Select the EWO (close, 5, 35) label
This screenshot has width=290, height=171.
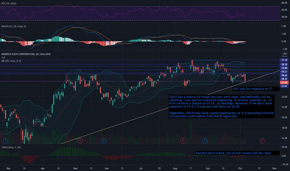(x=11, y=147)
